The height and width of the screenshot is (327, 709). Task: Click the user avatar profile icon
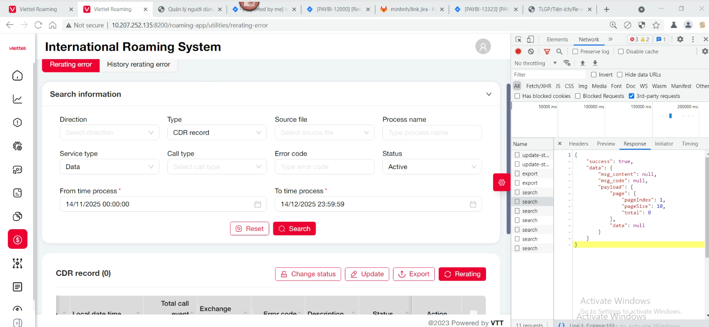coord(483,46)
